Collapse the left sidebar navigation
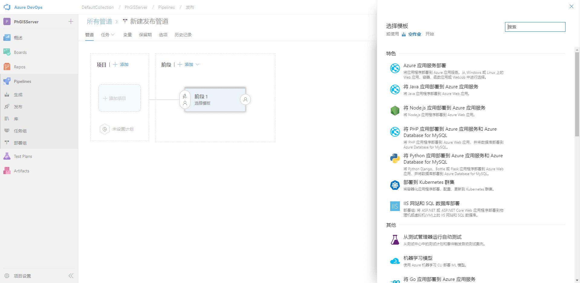Viewport: 580px width, 283px height. tap(71, 276)
